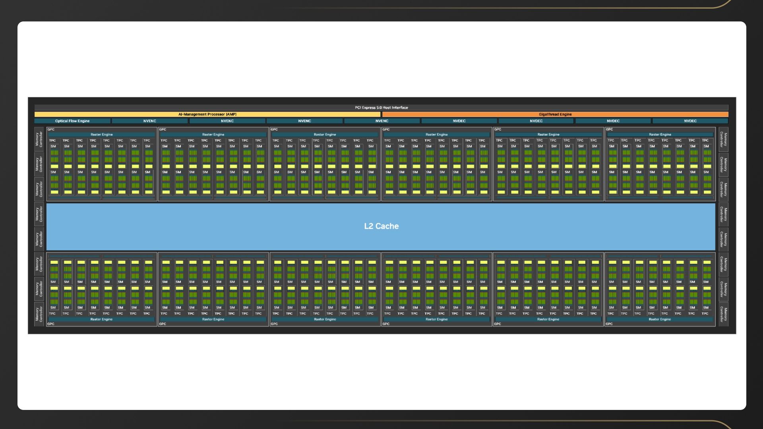Click the leftmost NVENC block
This screenshot has width=763, height=429.
click(x=149, y=121)
